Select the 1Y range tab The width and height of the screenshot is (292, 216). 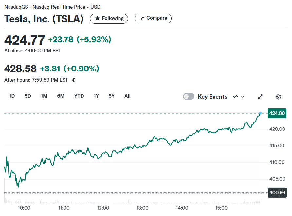click(x=96, y=96)
